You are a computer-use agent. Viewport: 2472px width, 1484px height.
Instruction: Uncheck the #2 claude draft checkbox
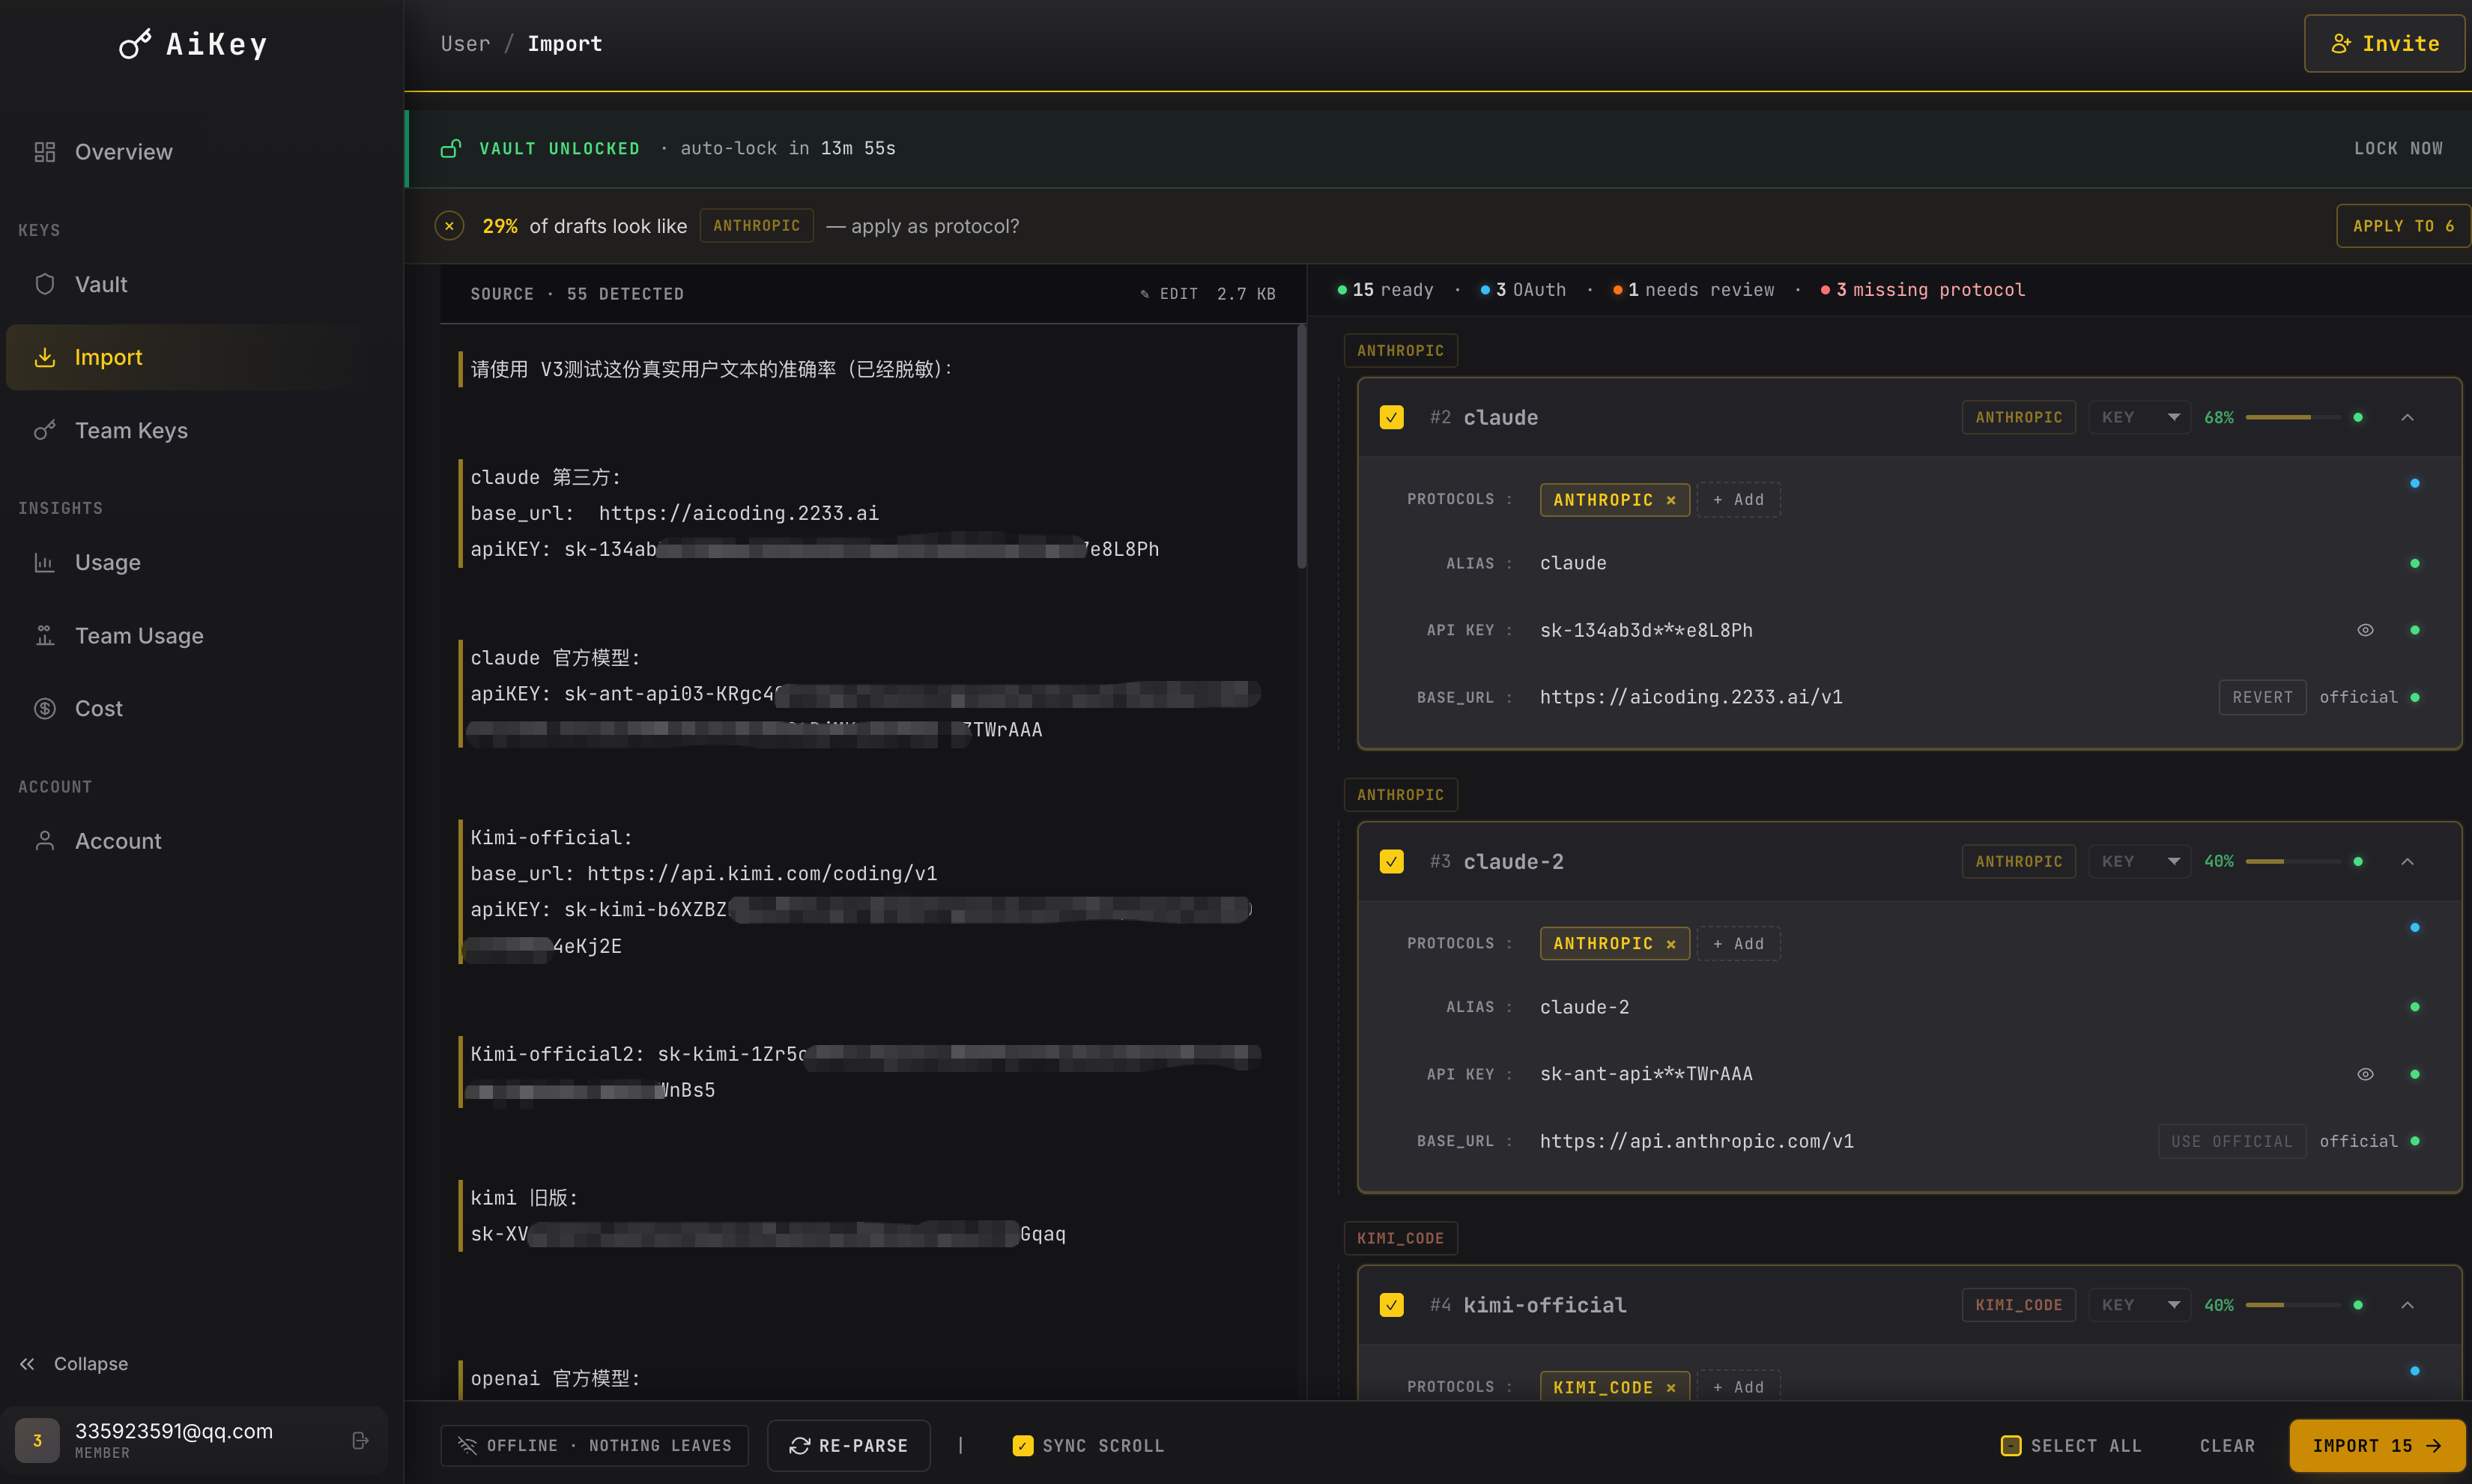coord(1391,417)
